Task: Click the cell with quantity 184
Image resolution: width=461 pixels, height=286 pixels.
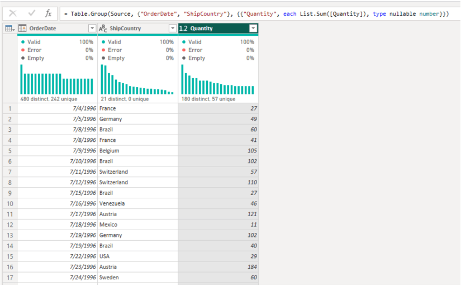Action: [218, 267]
